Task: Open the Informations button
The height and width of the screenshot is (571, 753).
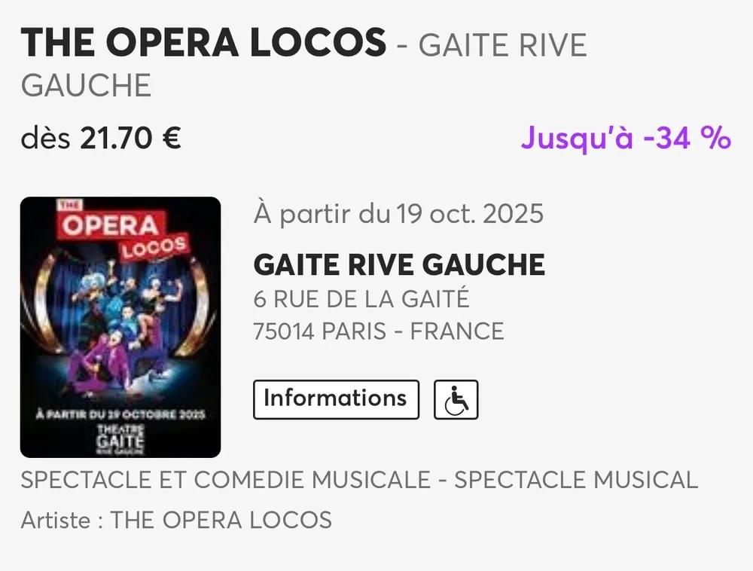Action: [x=335, y=398]
